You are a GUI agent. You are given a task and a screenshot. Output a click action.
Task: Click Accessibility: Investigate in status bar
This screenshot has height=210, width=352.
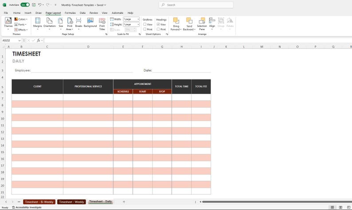27,207
